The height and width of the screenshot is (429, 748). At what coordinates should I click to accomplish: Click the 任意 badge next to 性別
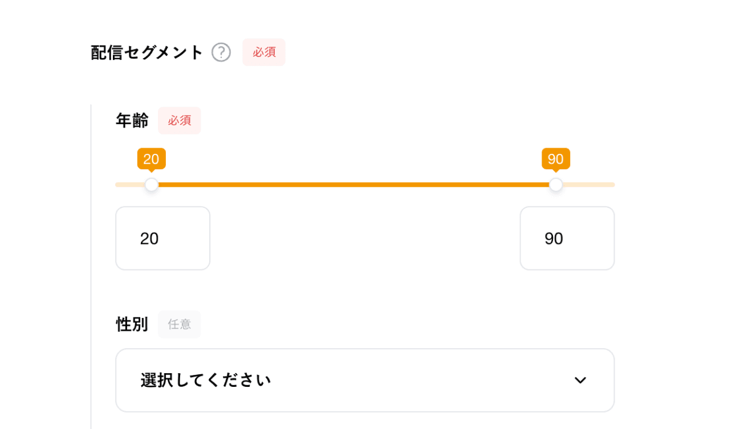pyautogui.click(x=179, y=324)
